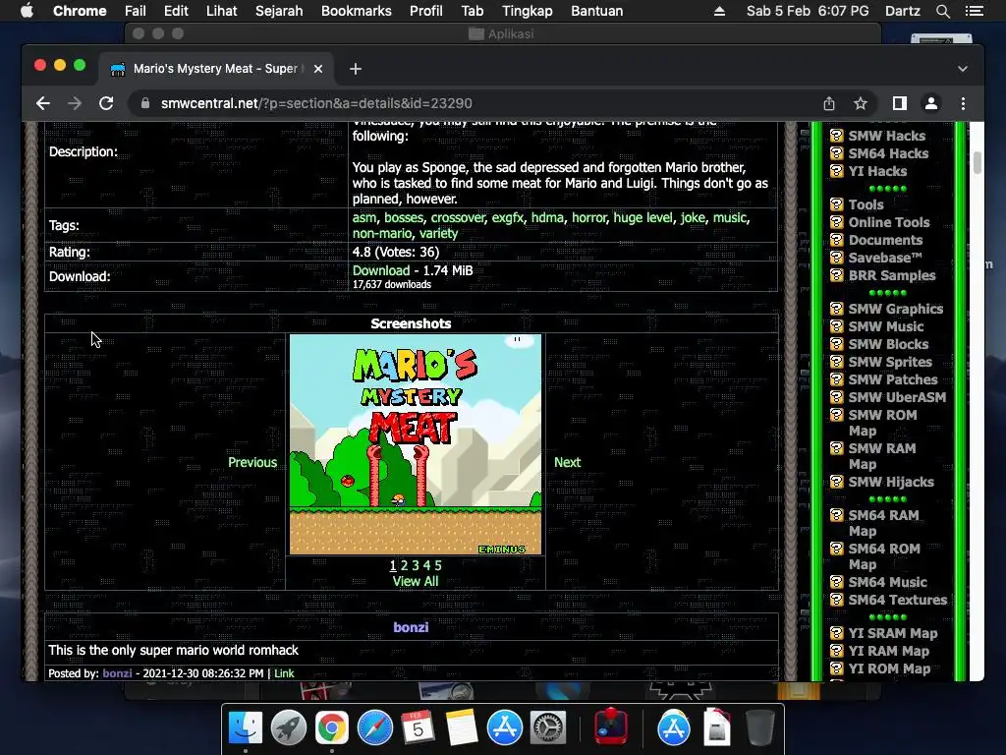Click the Download link for the hack

[380, 271]
